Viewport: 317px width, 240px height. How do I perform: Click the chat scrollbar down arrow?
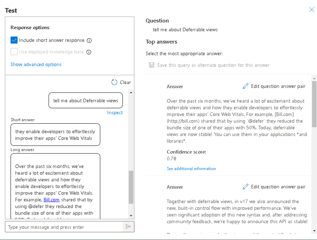point(131,215)
